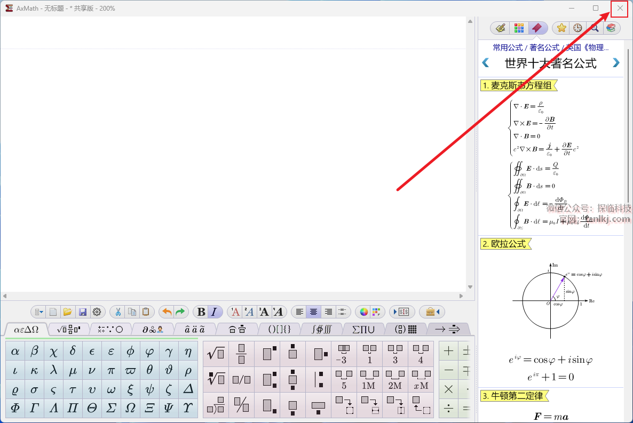Open file using the yellow folder icon
Viewport: 633px width, 423px height.
(x=67, y=312)
